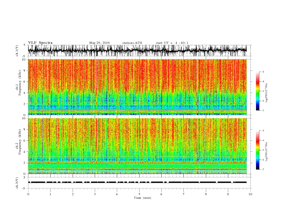Click the "Time (min)" axis title
Viewport: 282px width, 218px height.
(142, 198)
